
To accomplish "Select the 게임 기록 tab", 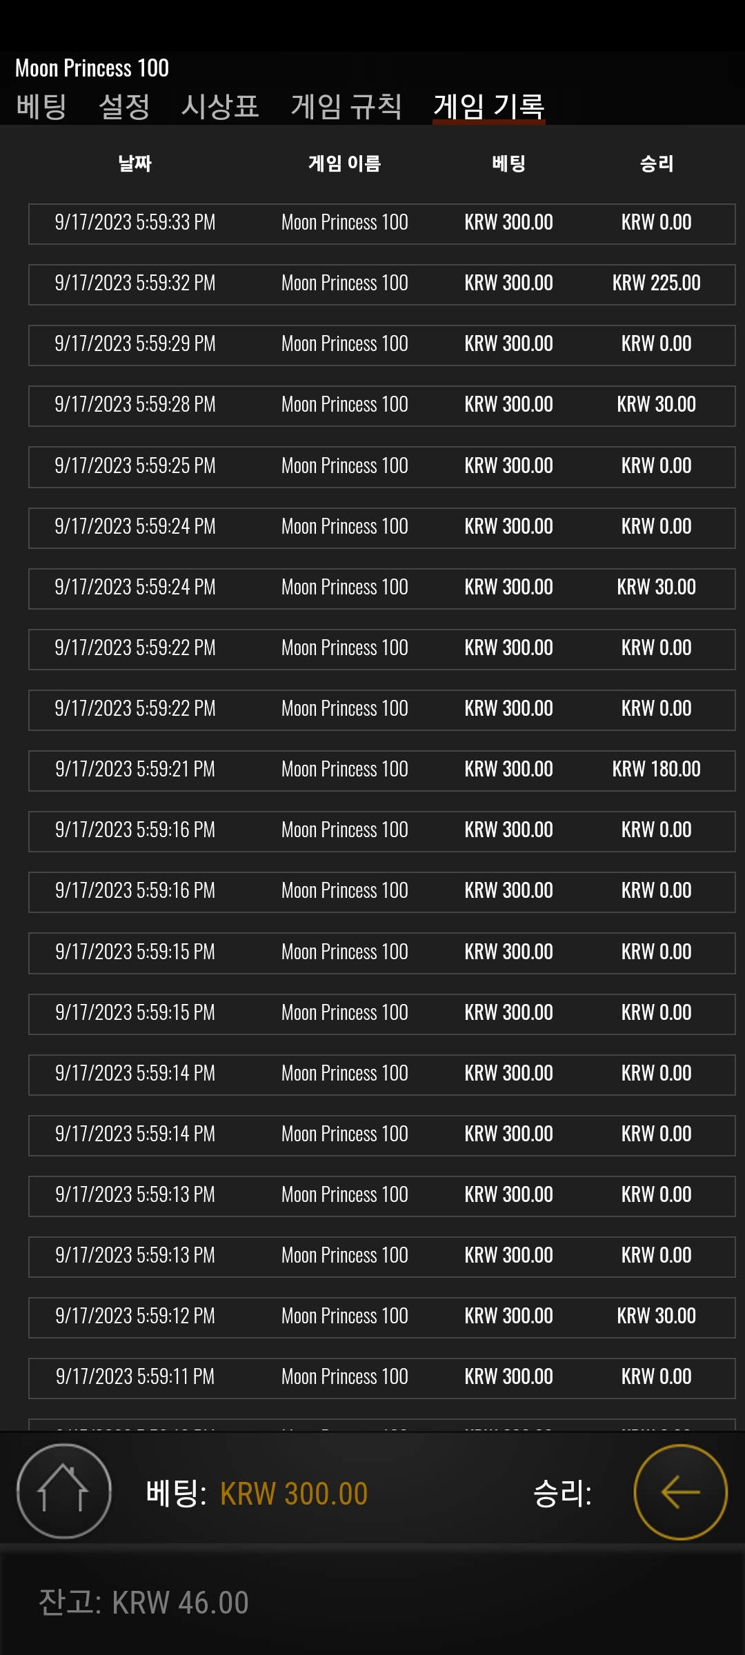I will (x=489, y=106).
